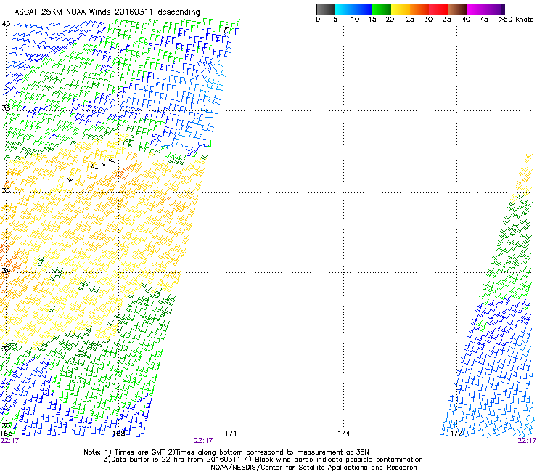This screenshot has height=472, width=537.
Task: Click the '45' label under the color scale
Action: click(x=484, y=20)
